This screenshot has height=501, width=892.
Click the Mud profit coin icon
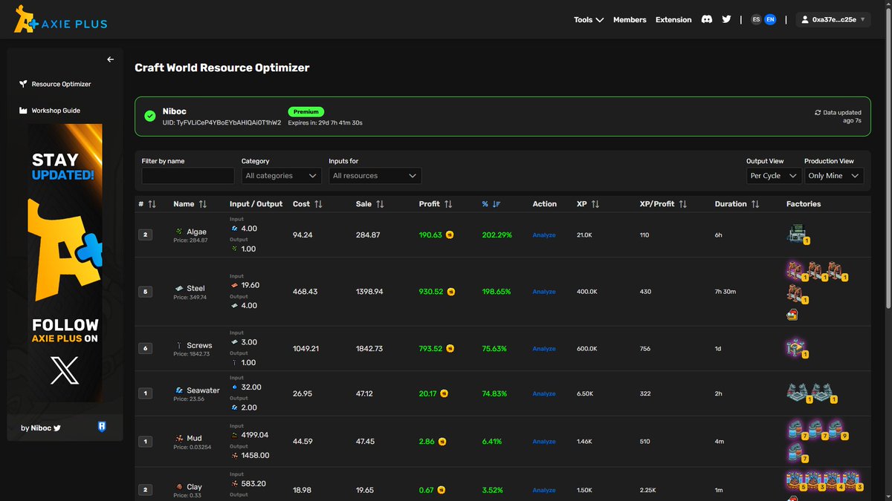(441, 441)
